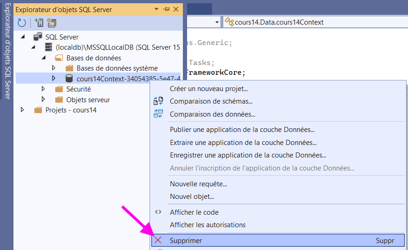408x250 pixels.
Task: Expand the Projets - cours14 node
Action: 22,110
